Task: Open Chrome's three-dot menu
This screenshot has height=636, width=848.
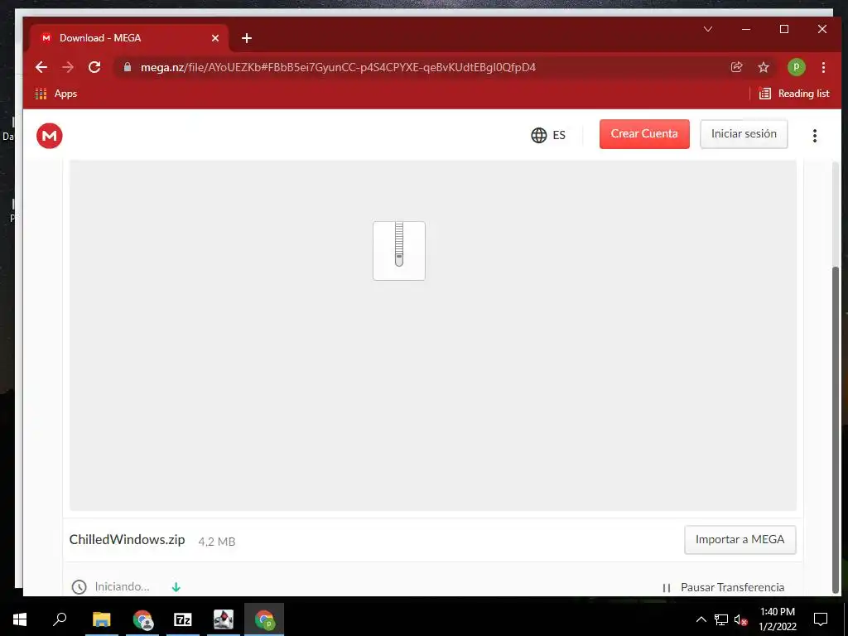Action: (x=823, y=67)
